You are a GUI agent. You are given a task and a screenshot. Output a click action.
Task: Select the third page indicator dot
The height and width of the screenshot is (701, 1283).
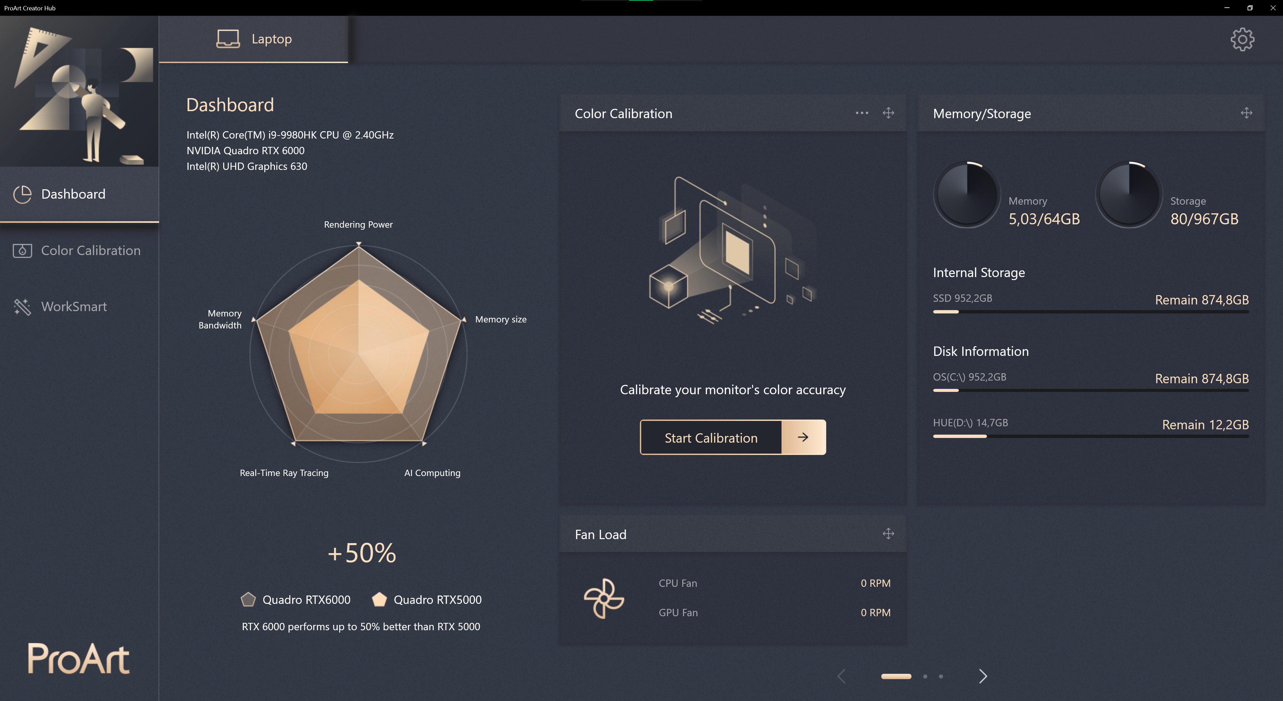tap(941, 676)
